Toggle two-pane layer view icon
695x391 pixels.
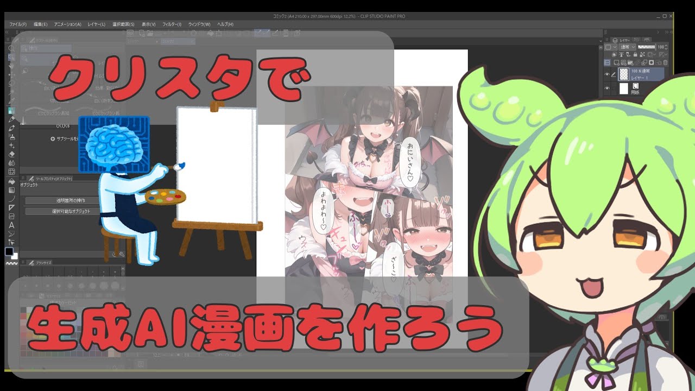click(x=607, y=62)
